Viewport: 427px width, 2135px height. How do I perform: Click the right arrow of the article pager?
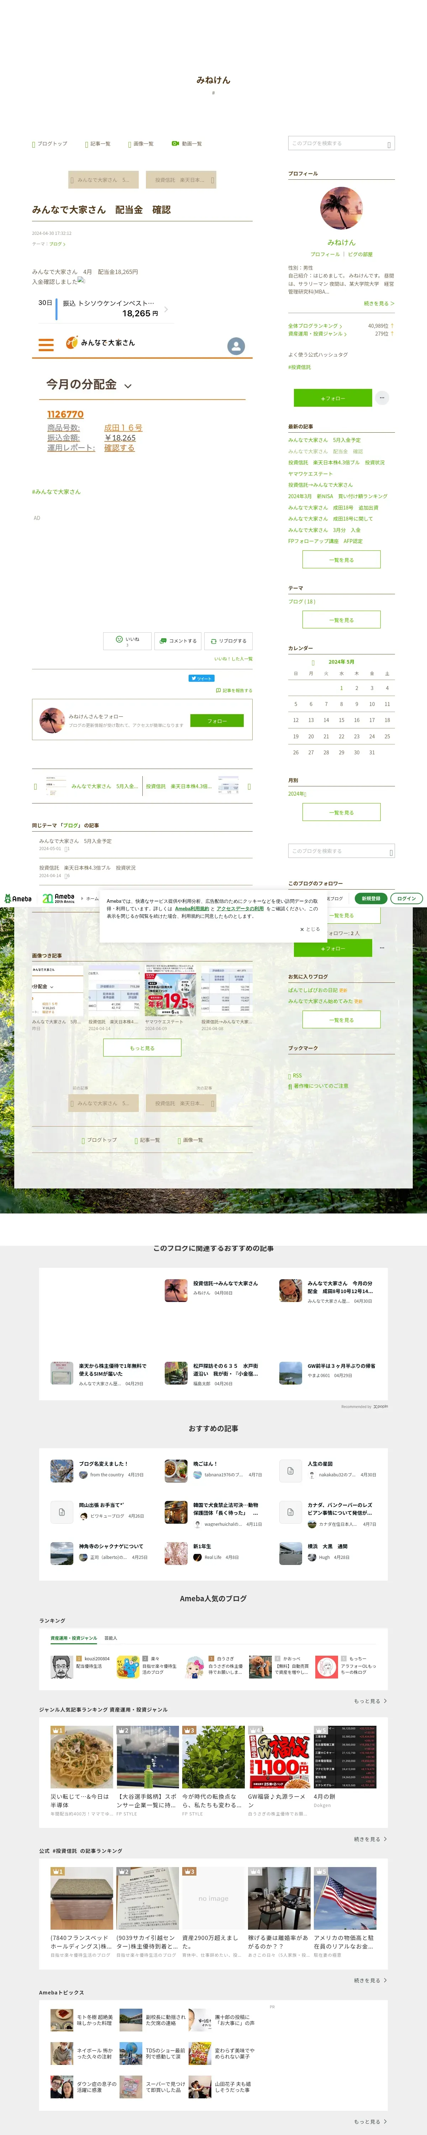tap(249, 786)
